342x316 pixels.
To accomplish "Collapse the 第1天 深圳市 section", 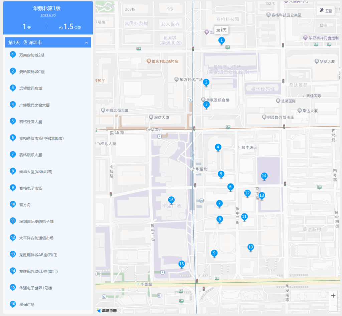I will click(x=87, y=43).
